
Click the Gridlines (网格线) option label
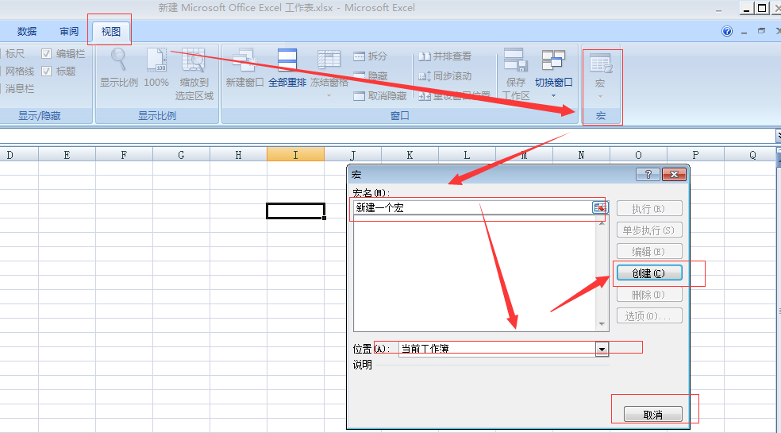pos(19,71)
